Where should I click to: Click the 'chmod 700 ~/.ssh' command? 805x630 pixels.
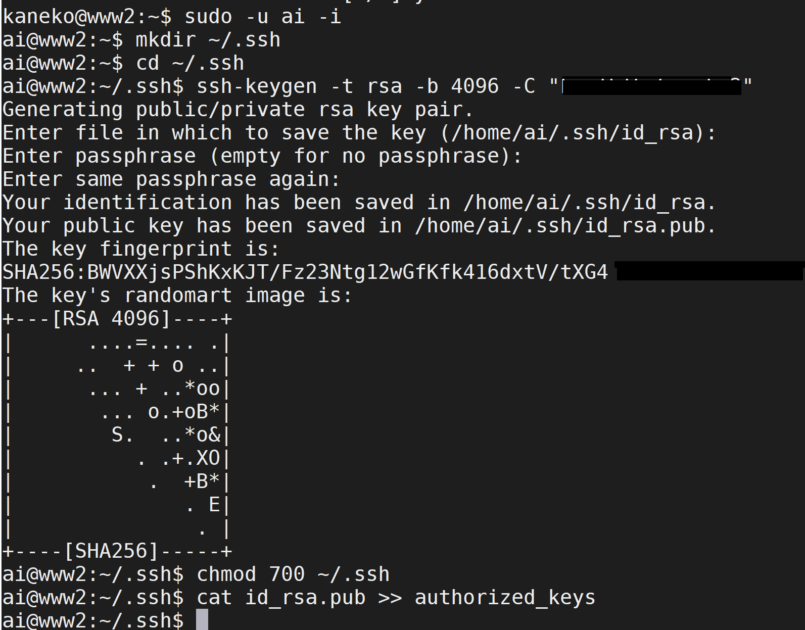(293, 574)
